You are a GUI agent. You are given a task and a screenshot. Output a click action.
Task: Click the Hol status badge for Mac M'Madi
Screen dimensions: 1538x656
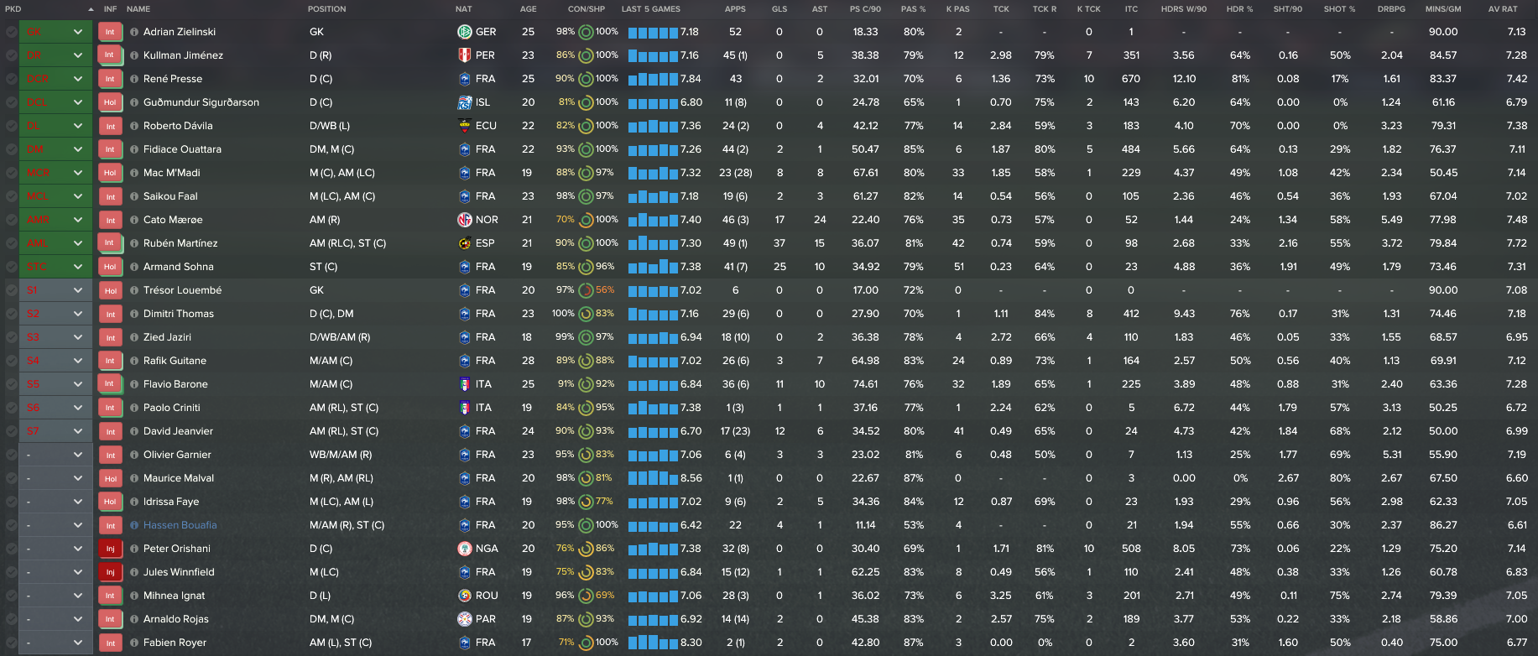click(110, 173)
